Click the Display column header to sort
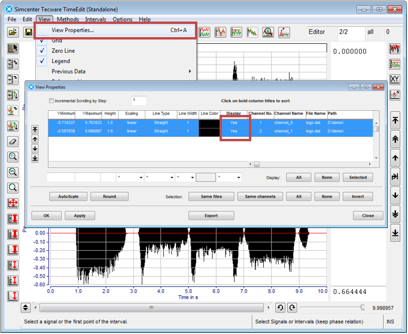This screenshot has width=408, height=334. (x=233, y=114)
